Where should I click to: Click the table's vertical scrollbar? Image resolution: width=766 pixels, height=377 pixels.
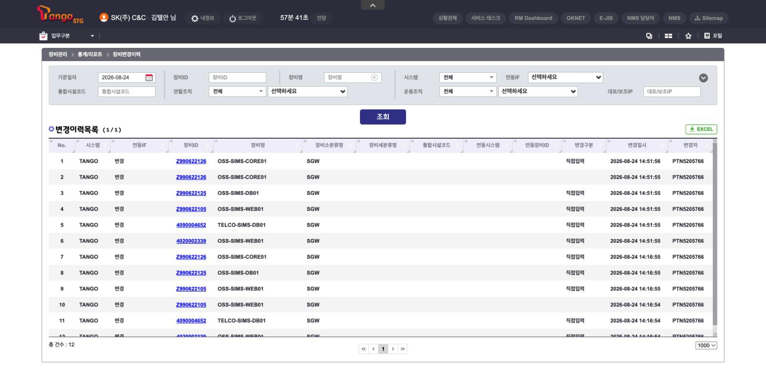click(715, 234)
